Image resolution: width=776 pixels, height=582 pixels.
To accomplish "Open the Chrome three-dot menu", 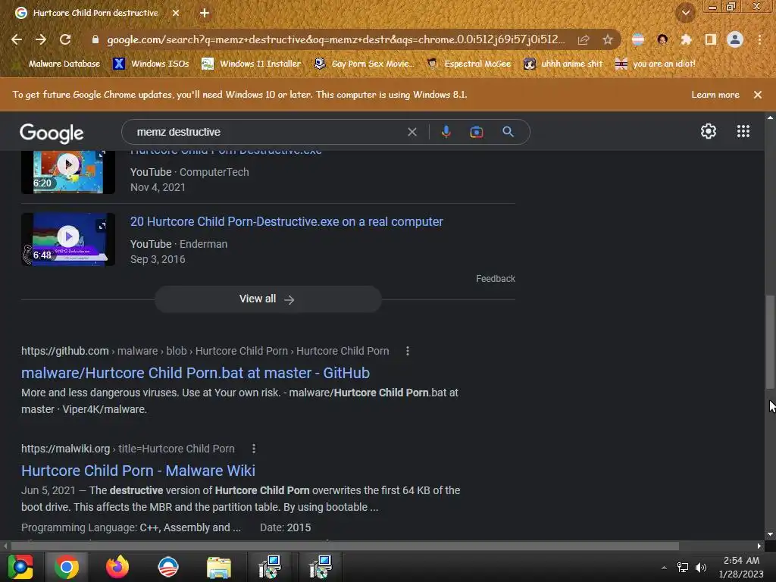I will coord(759,39).
